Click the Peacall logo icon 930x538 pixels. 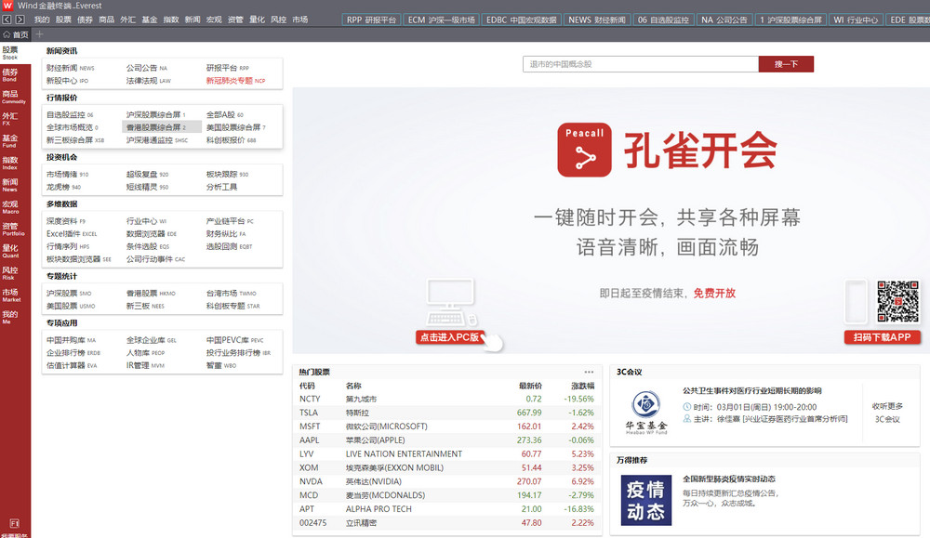click(x=584, y=150)
